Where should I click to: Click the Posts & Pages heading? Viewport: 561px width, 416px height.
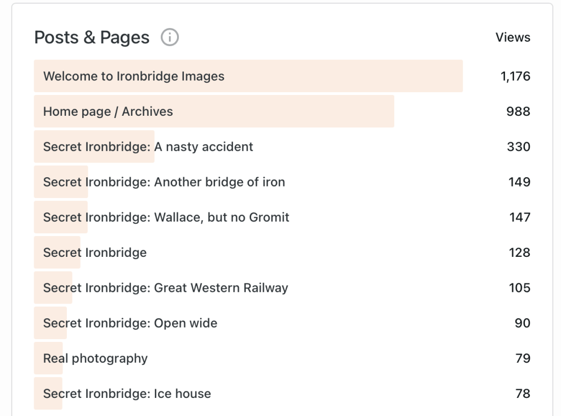[92, 37]
